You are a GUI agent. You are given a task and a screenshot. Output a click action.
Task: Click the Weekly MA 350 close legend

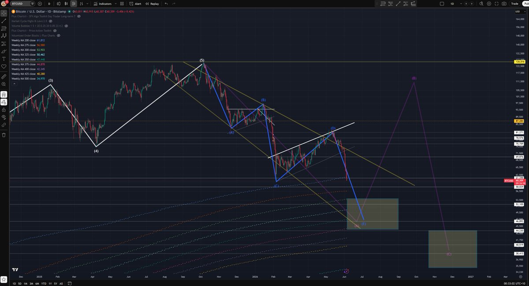point(28,60)
